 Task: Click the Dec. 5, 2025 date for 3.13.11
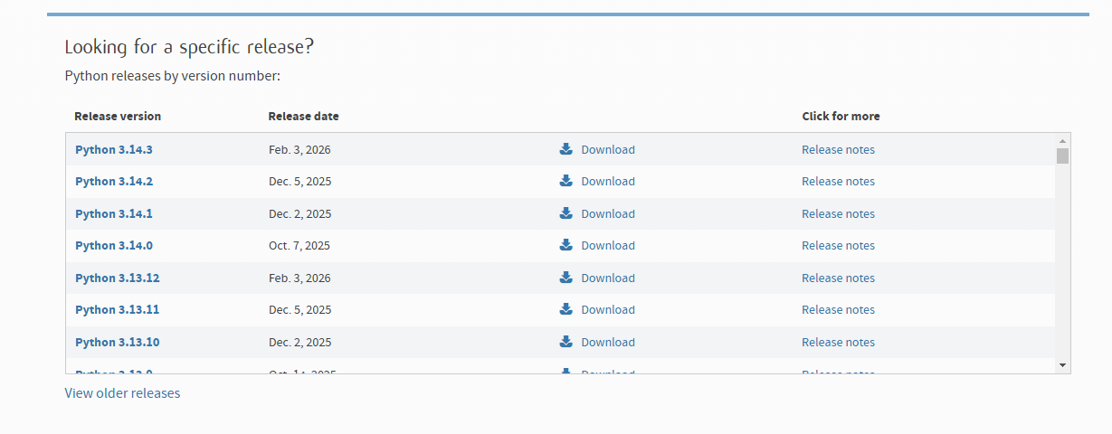(299, 309)
